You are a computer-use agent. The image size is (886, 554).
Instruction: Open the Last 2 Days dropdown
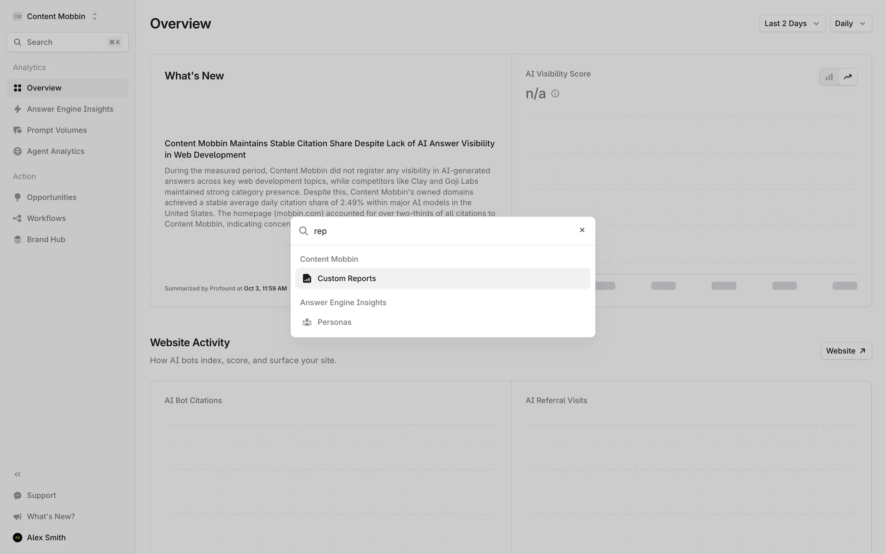click(x=792, y=24)
